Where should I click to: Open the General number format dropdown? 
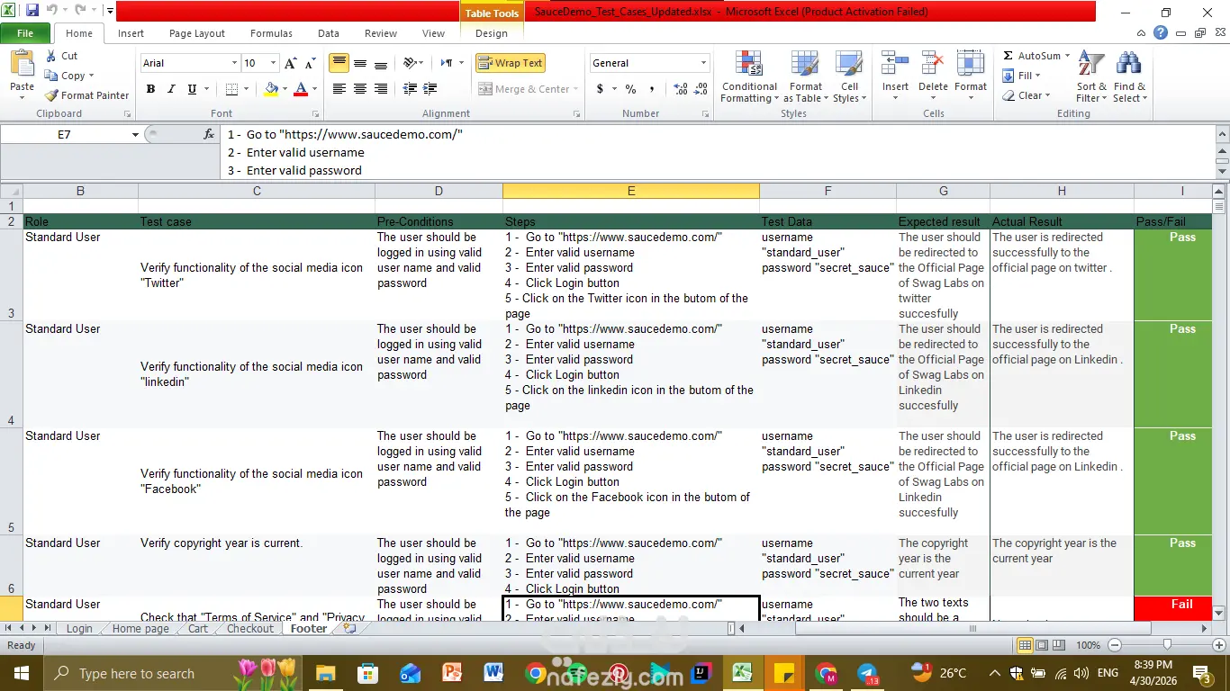click(x=704, y=63)
